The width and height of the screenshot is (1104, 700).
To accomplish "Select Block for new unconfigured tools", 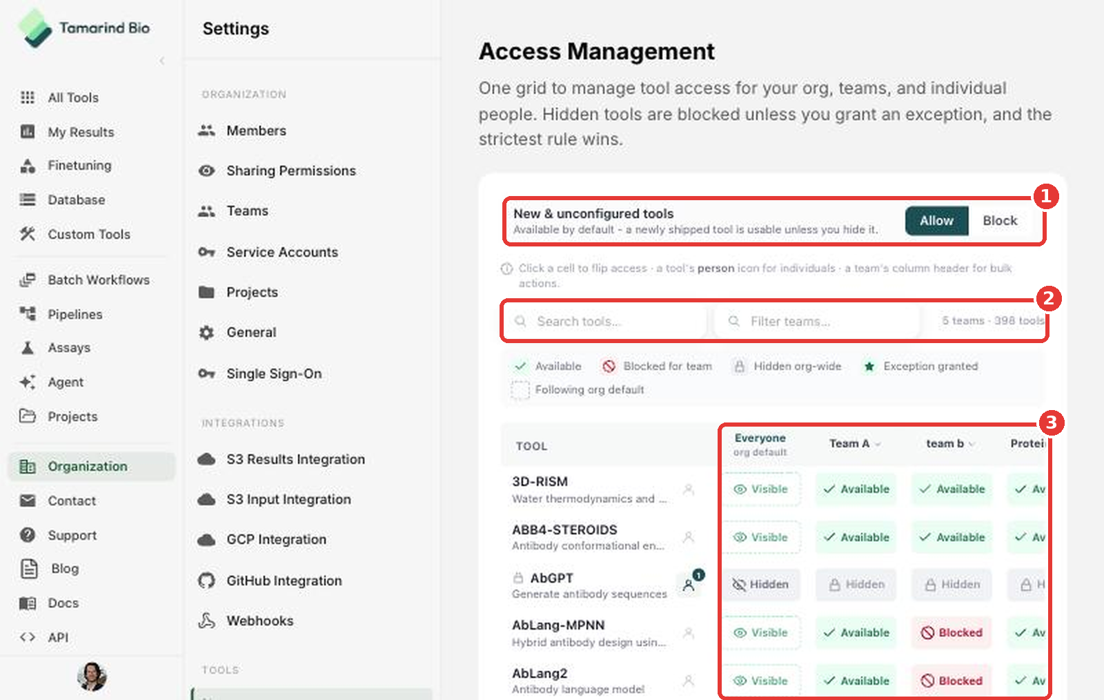I will tap(1000, 221).
